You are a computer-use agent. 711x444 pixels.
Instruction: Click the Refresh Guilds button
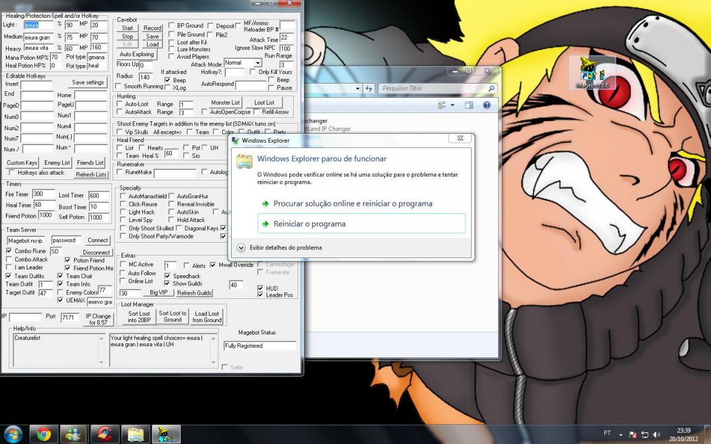point(194,293)
